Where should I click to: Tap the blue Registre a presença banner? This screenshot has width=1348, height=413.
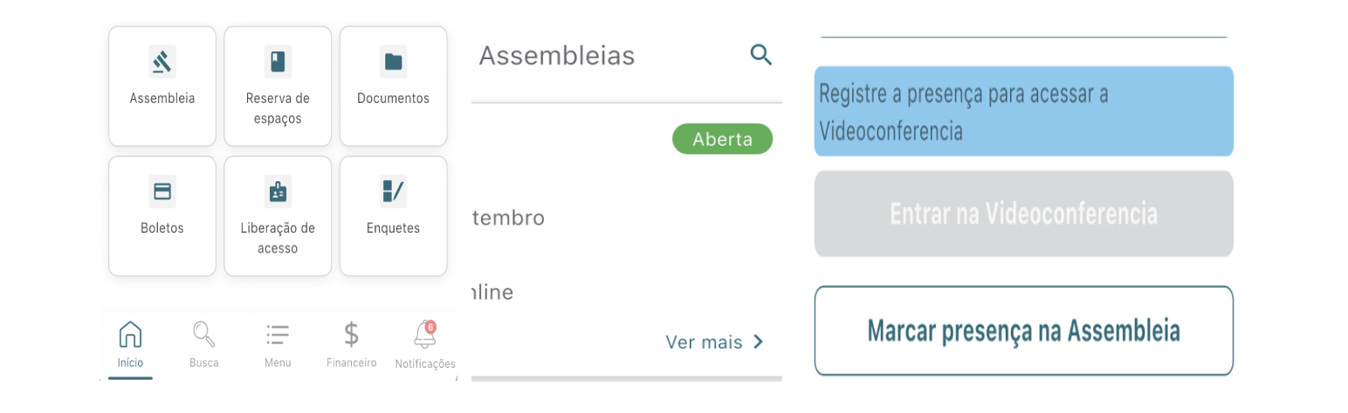[x=1023, y=112]
